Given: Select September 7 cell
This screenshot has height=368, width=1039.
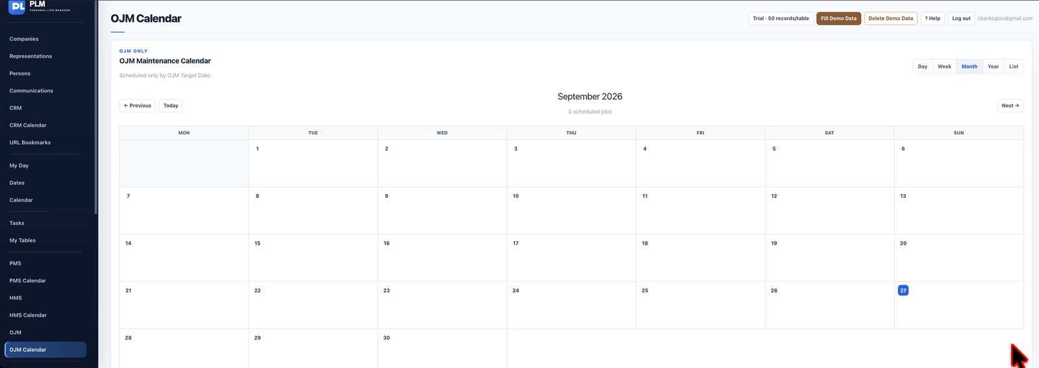Looking at the screenshot, I should (184, 210).
